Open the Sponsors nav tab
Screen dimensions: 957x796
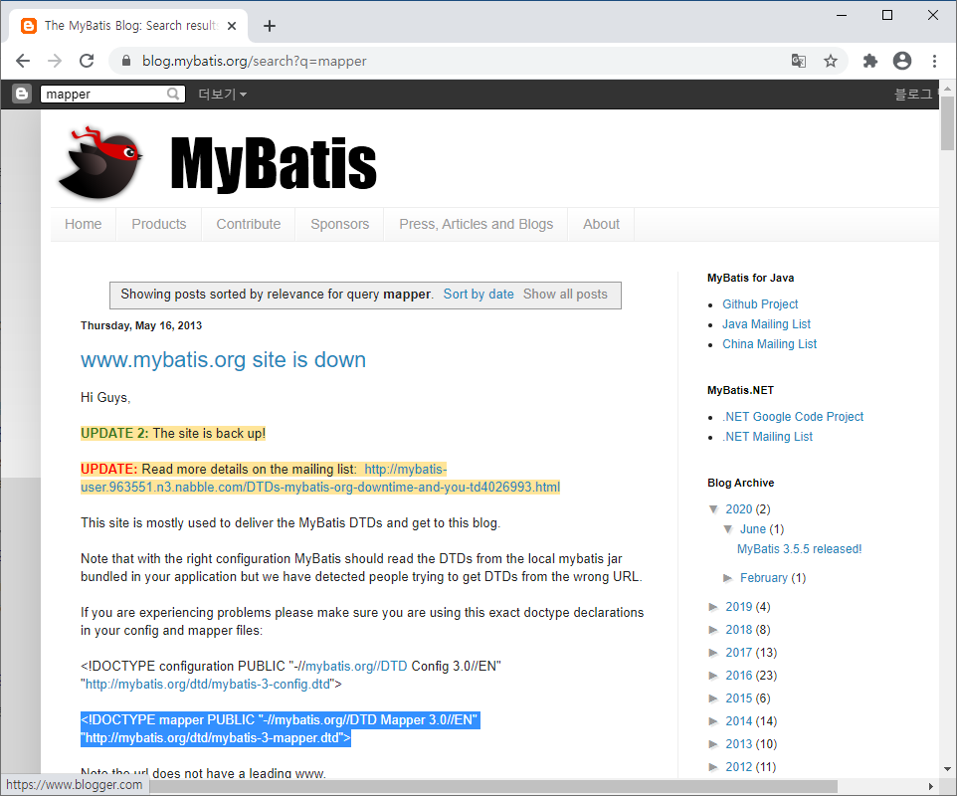[x=340, y=224]
